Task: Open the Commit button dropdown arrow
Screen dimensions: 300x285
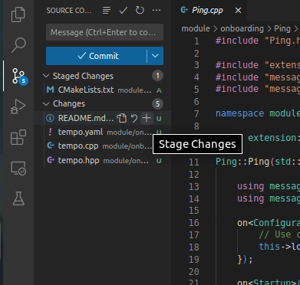Action: (155, 56)
